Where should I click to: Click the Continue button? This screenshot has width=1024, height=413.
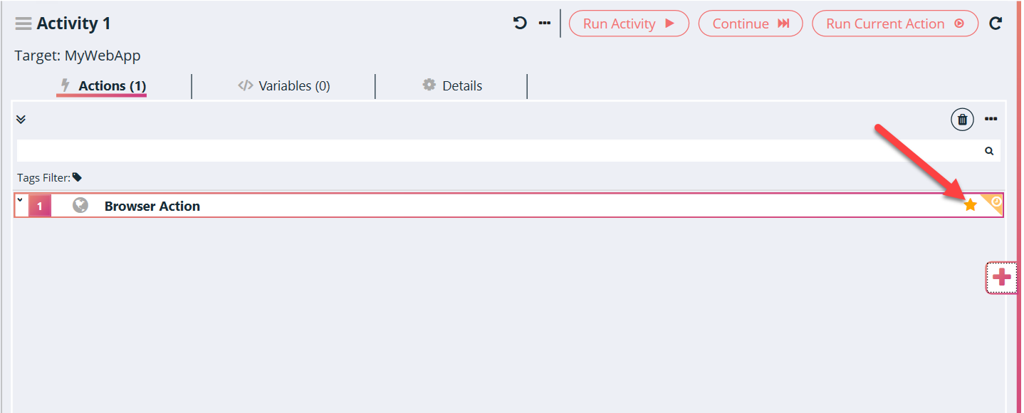[x=751, y=23]
